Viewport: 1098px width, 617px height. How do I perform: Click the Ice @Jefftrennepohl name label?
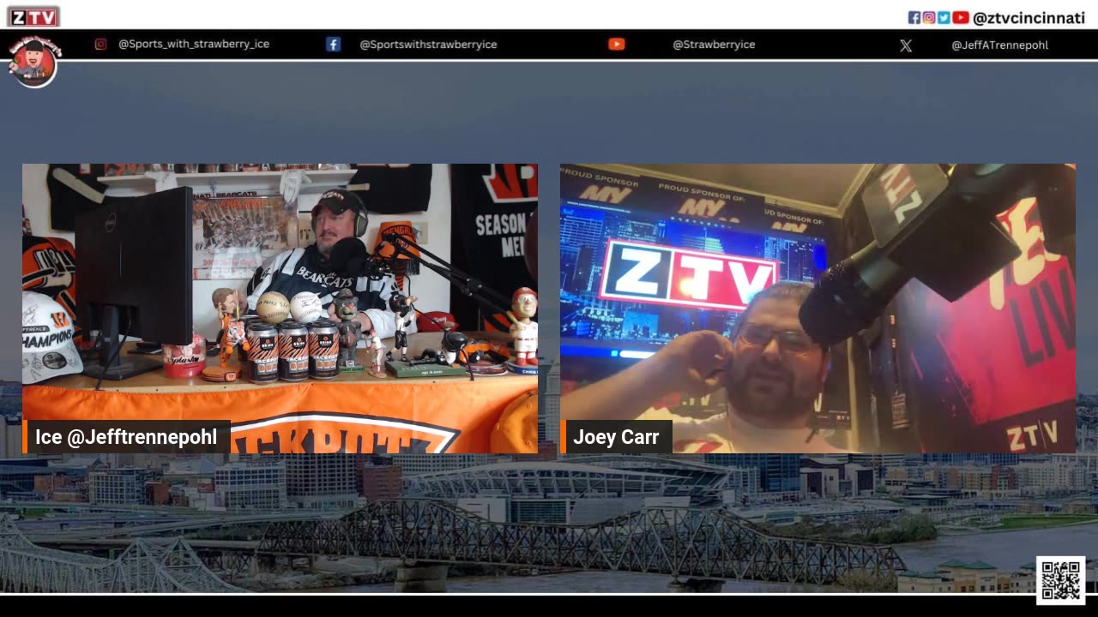click(126, 437)
